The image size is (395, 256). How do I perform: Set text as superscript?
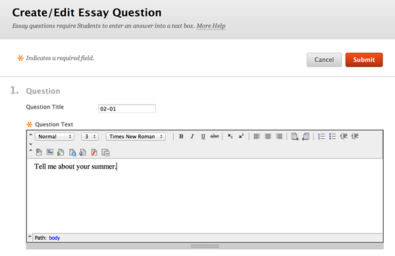point(241,136)
